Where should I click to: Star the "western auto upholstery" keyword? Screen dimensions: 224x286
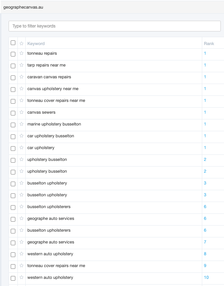pos(21,255)
